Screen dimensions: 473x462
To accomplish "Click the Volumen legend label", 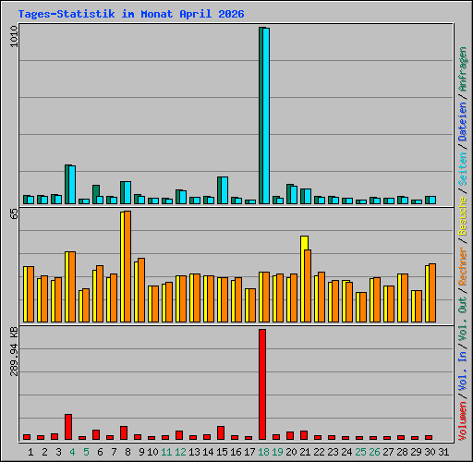I will [x=463, y=421].
